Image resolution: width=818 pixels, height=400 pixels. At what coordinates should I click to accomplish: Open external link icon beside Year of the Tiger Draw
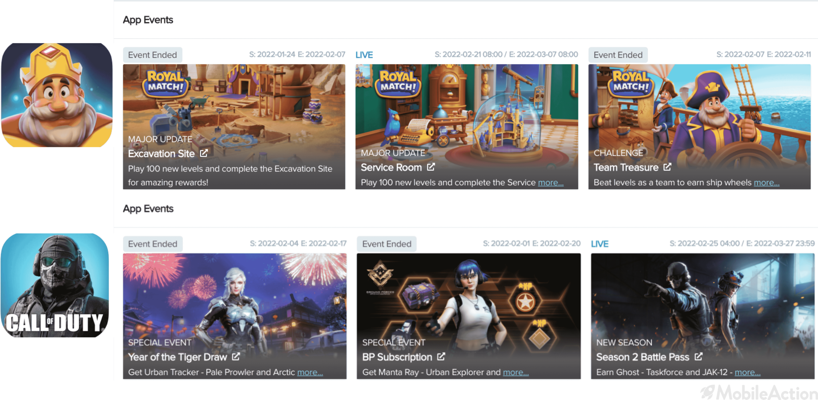[x=236, y=357]
